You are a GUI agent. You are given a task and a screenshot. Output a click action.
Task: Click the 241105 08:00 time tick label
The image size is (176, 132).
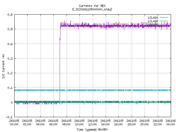pos(66,123)
